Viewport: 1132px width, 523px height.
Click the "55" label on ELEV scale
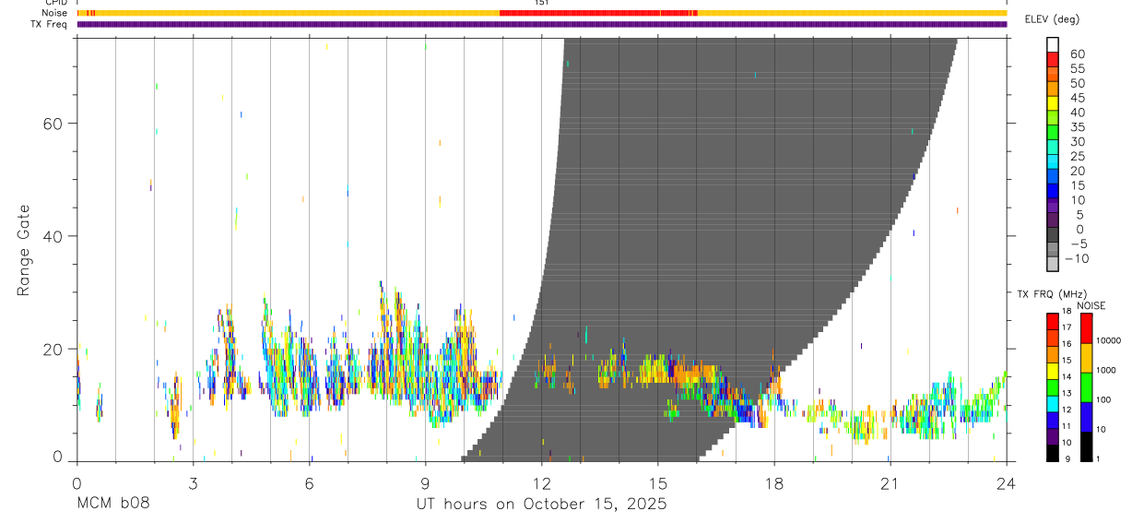click(1077, 68)
